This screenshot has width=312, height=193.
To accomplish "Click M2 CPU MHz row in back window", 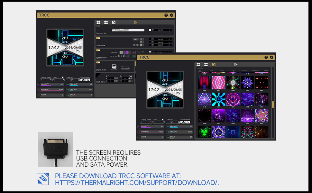I will (x=51, y=90).
